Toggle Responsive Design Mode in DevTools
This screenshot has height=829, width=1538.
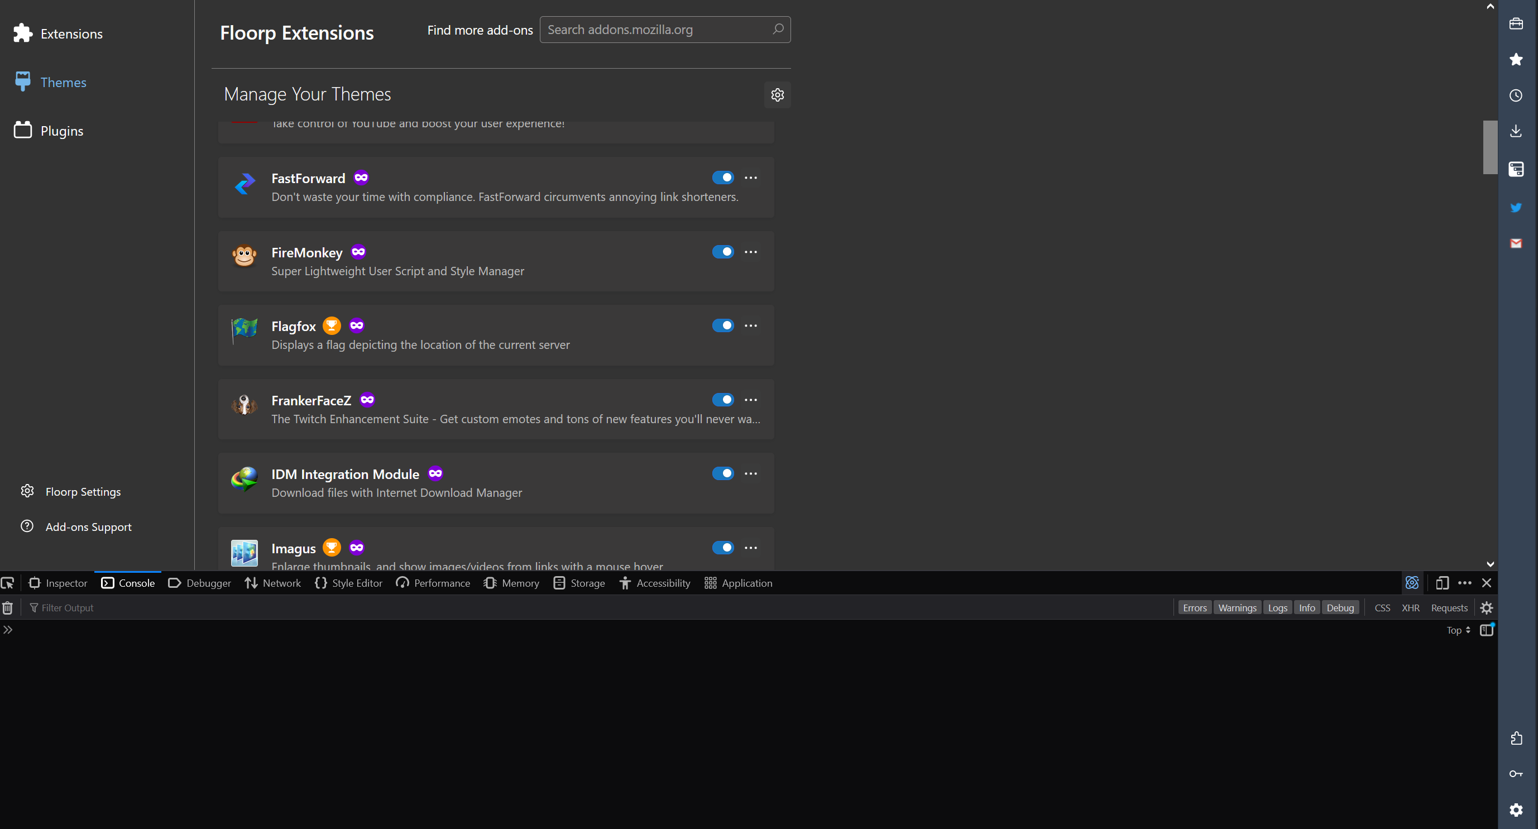1443,583
